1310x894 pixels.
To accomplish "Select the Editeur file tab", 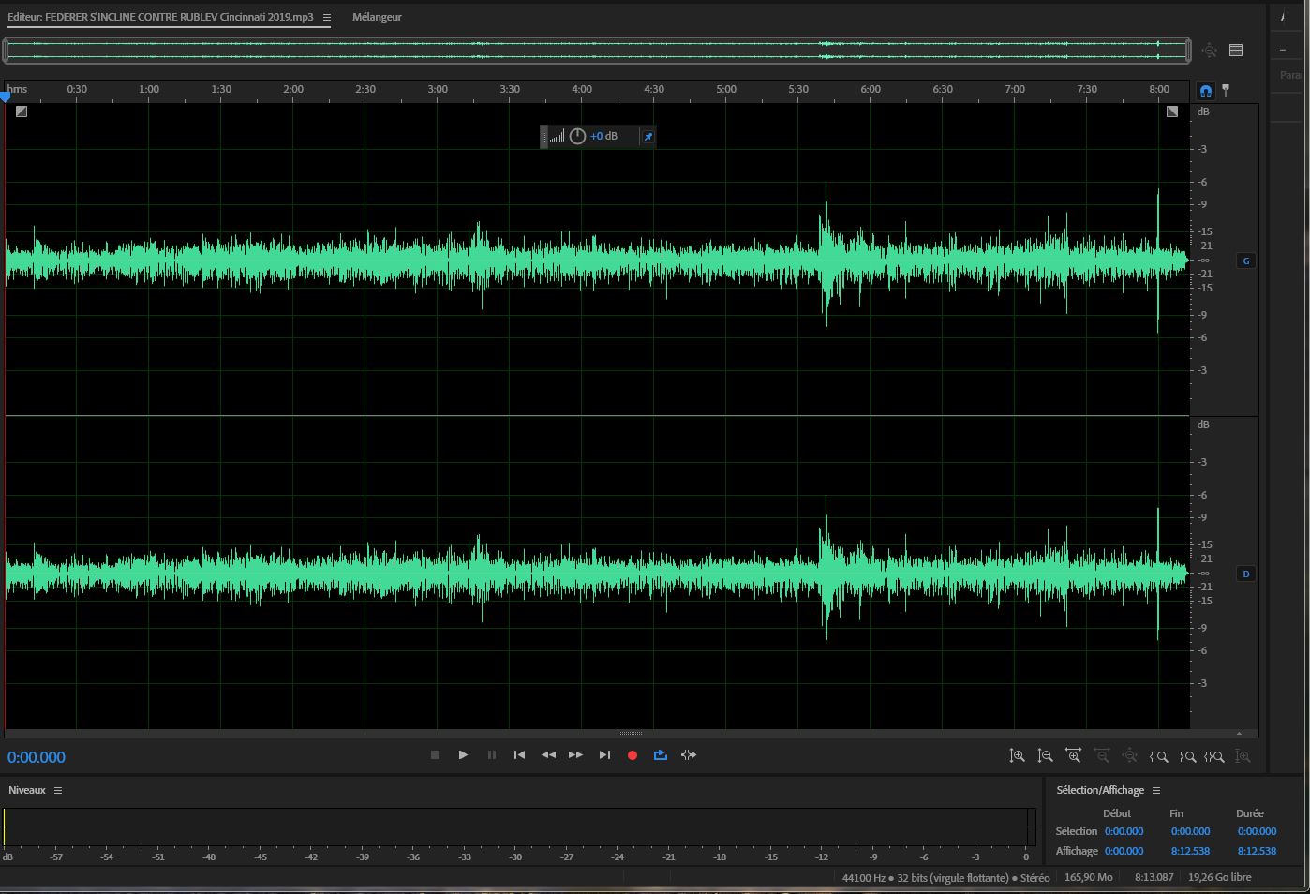I will 161,18.
